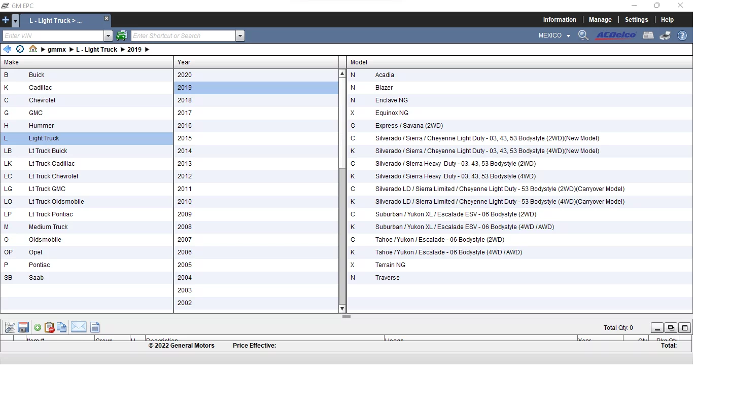Viewport: 729px width, 413px height.
Task: Click the green vehicle VIN lookup icon
Action: point(121,35)
